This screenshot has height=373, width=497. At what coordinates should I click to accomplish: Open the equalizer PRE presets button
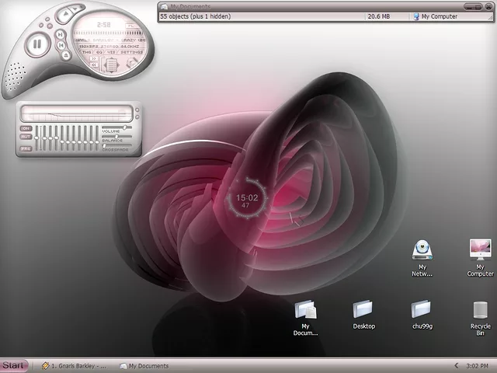click(26, 148)
